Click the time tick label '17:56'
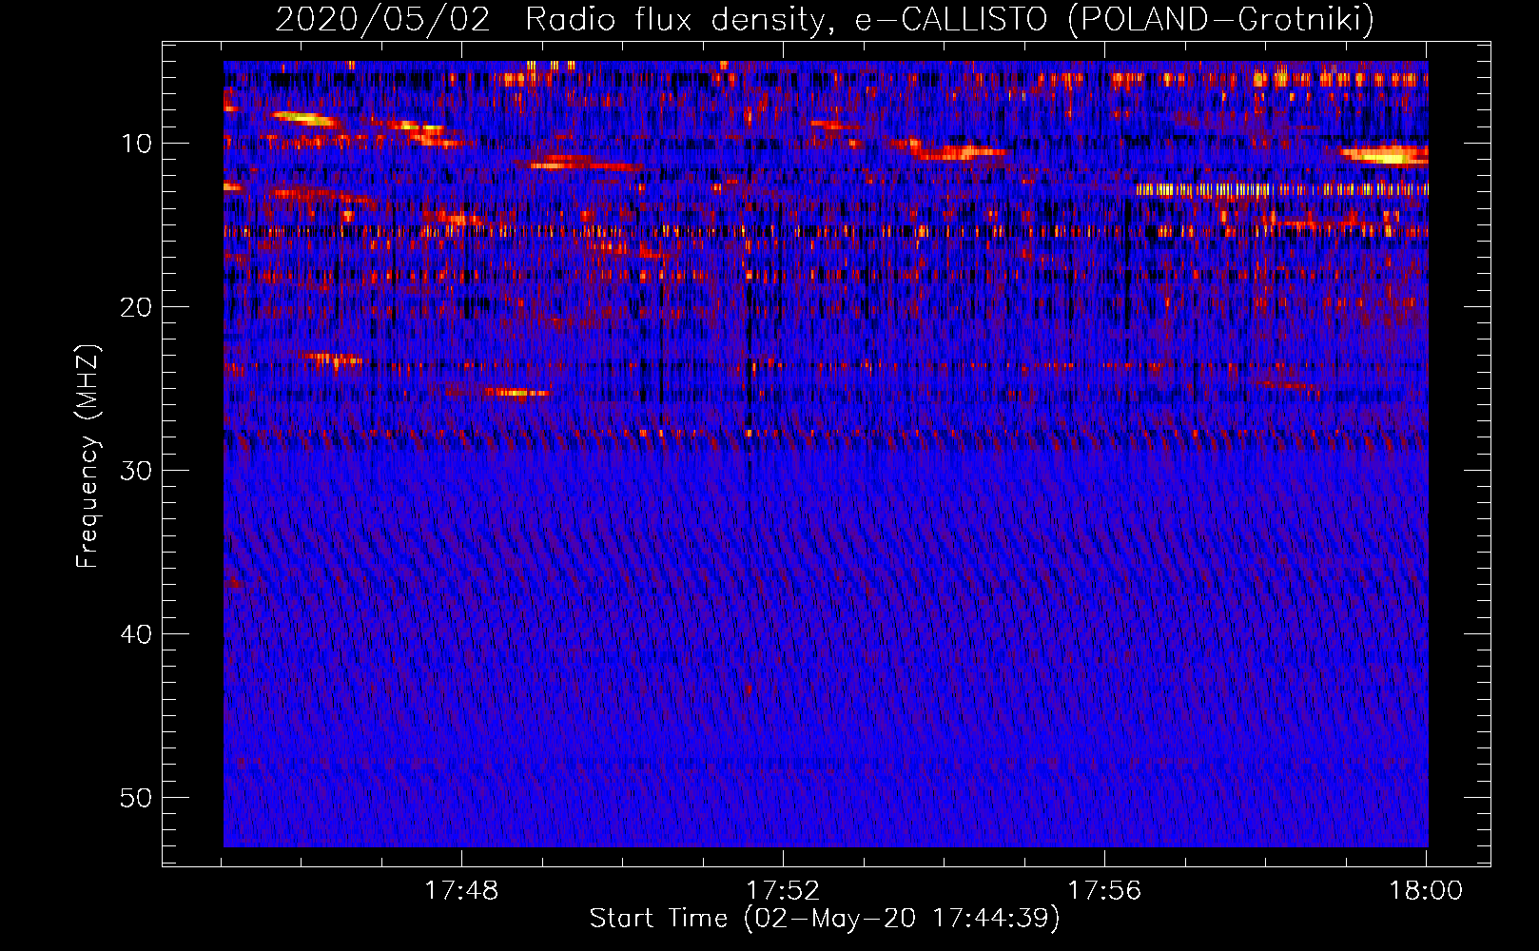 click(x=1104, y=891)
